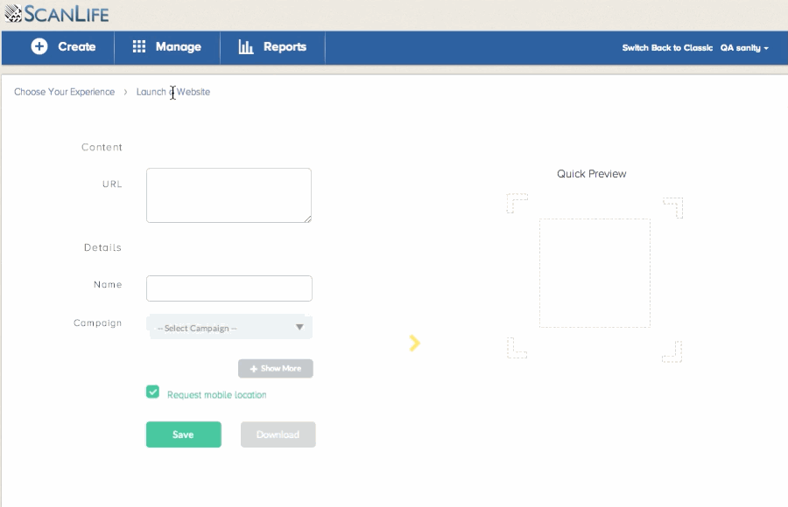The height and width of the screenshot is (507, 788).
Task: Open the QA sanity account dropdown
Action: point(744,48)
